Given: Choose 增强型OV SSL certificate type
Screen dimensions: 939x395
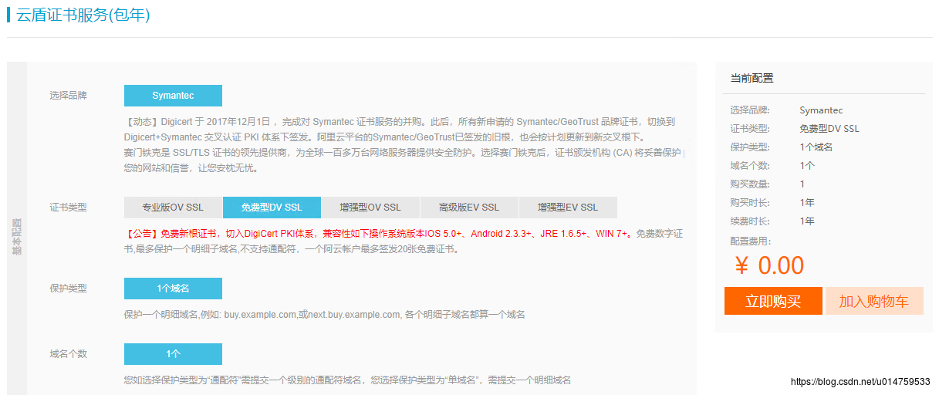Looking at the screenshot, I should tap(370, 208).
